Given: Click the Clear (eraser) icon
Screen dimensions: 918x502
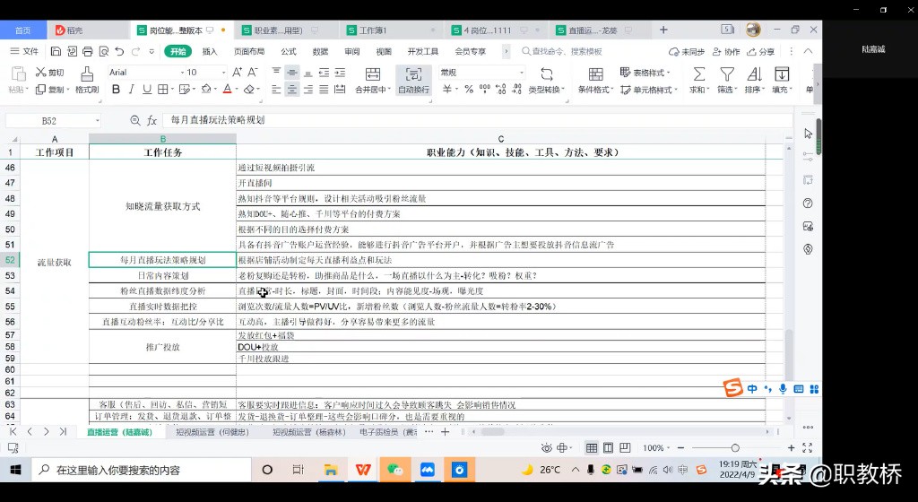Looking at the screenshot, I should tap(250, 90).
